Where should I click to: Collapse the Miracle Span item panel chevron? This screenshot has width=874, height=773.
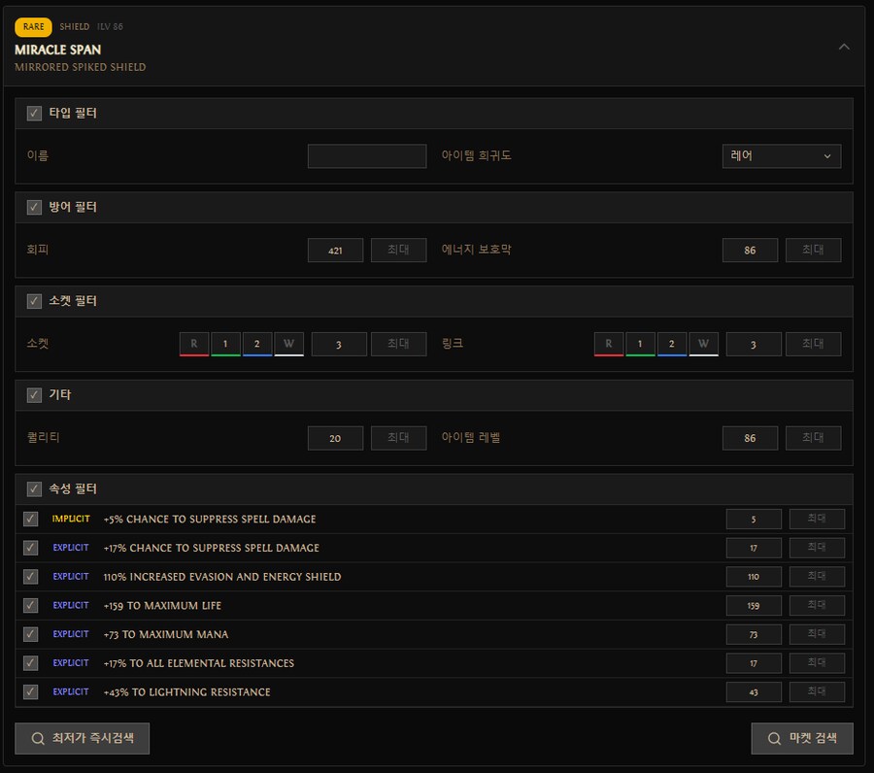coord(844,47)
